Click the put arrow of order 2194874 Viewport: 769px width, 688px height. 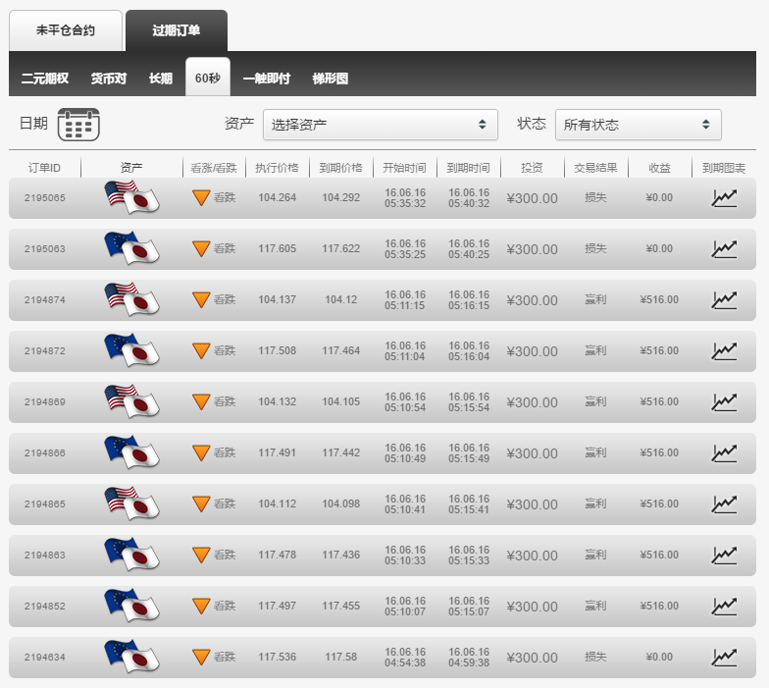[201, 300]
